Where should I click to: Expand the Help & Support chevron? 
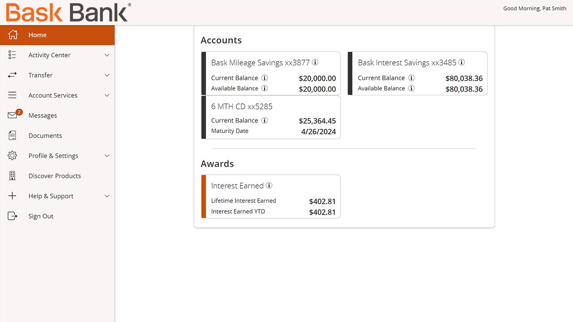(107, 196)
